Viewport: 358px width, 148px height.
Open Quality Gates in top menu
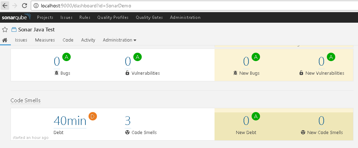[149, 17]
